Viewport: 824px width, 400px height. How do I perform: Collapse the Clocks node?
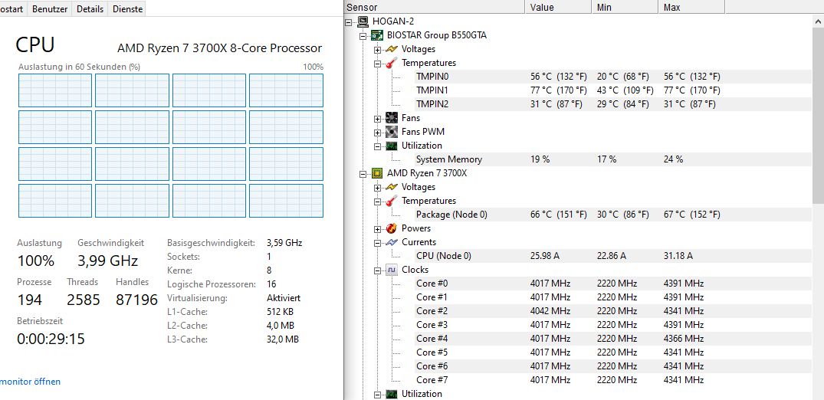377,270
